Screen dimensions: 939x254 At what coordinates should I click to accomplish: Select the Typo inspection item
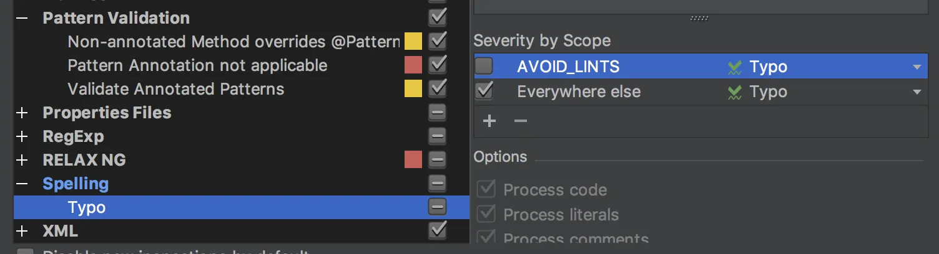[86, 207]
